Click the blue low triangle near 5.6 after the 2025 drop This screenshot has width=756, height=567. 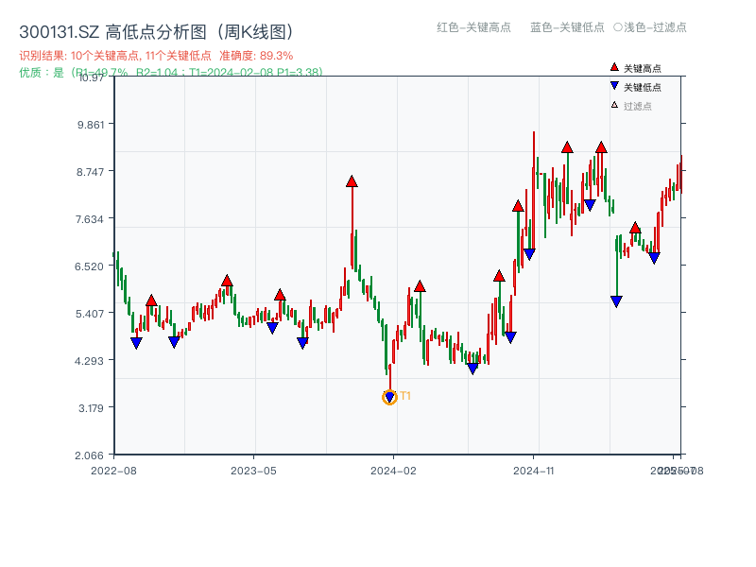pyautogui.click(x=616, y=301)
